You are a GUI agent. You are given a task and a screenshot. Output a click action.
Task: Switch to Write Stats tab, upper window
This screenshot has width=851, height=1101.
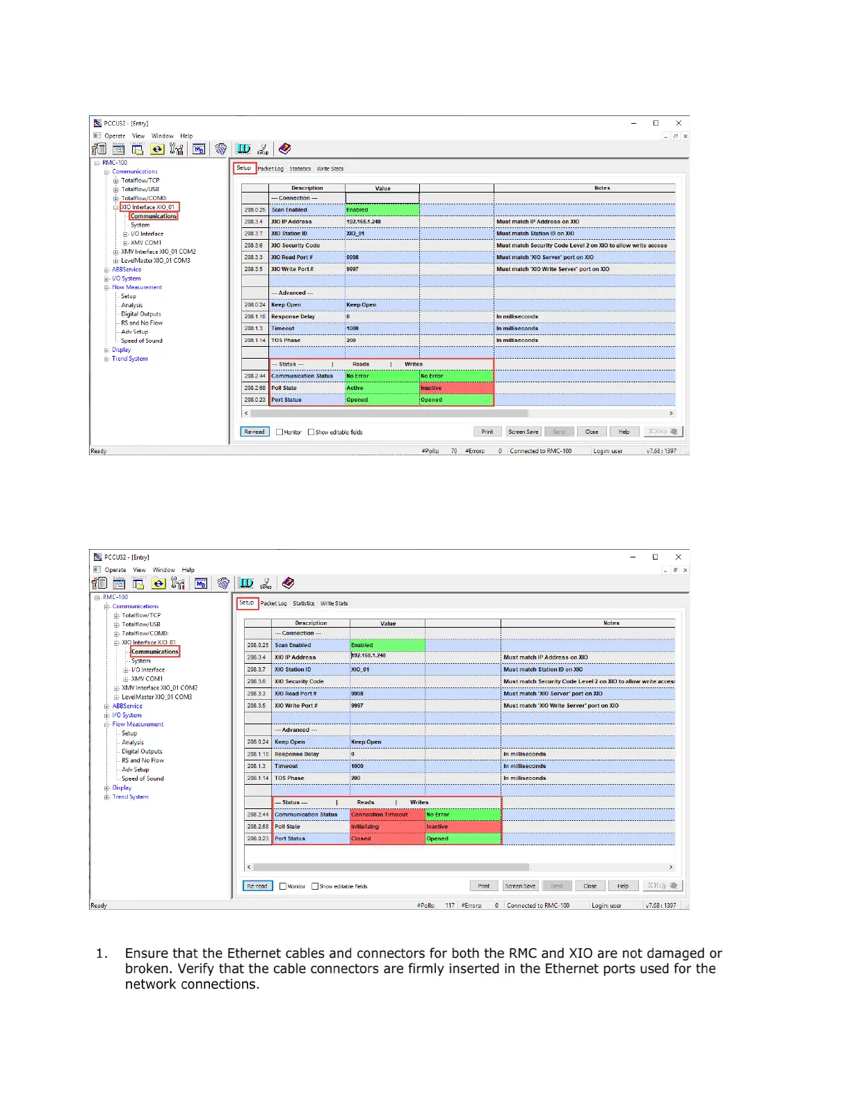pos(330,169)
